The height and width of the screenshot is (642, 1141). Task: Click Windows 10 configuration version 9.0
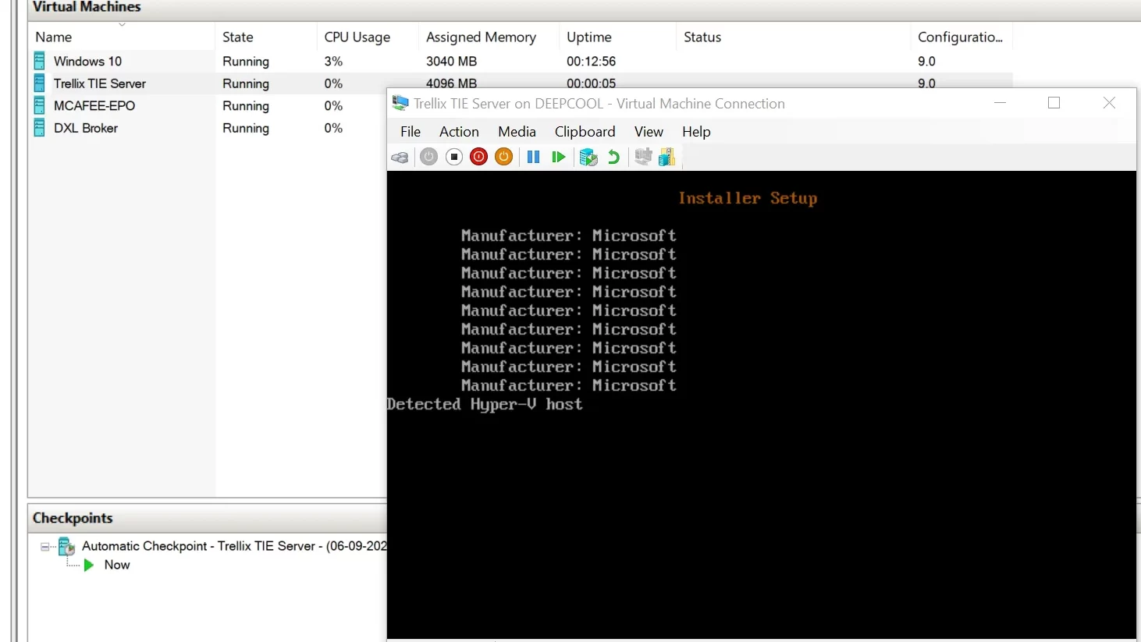click(926, 61)
